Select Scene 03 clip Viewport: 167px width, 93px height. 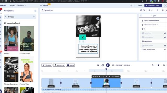(106, 83)
